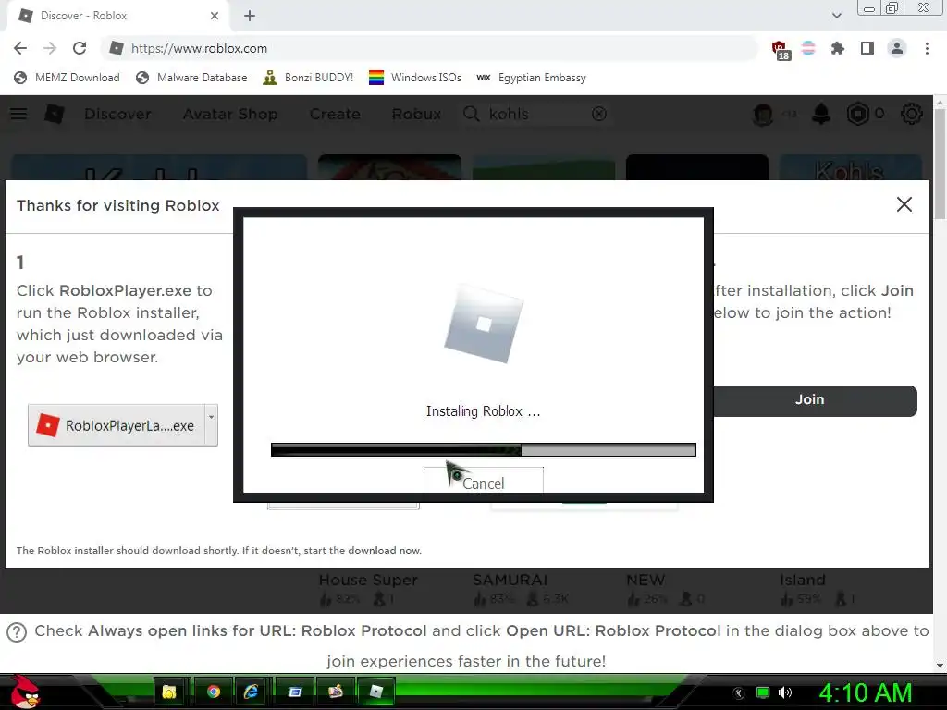Viewport: 947px width, 710px height.
Task: Click the Island game title
Action: coord(802,580)
